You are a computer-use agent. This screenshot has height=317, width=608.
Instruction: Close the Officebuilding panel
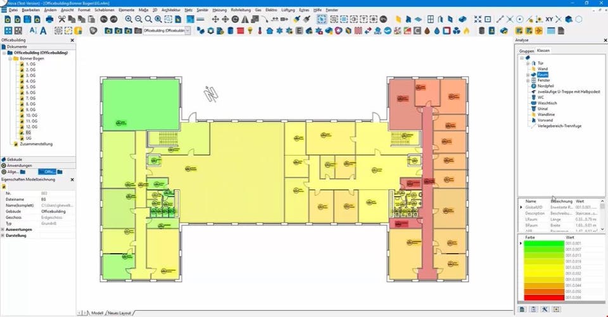pos(72,40)
